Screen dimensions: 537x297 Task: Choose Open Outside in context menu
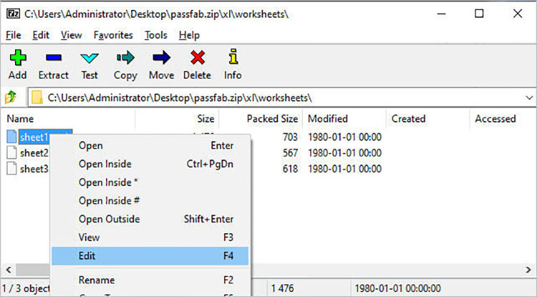click(150, 219)
